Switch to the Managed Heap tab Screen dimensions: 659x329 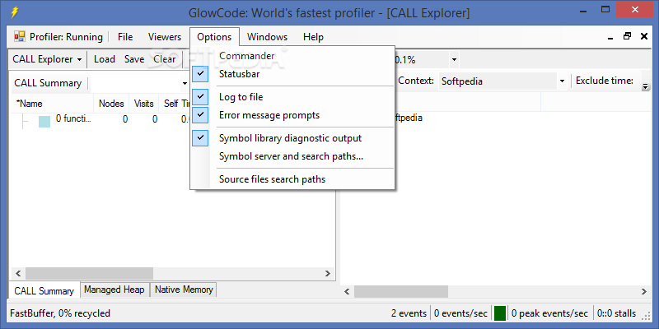pyautogui.click(x=115, y=290)
